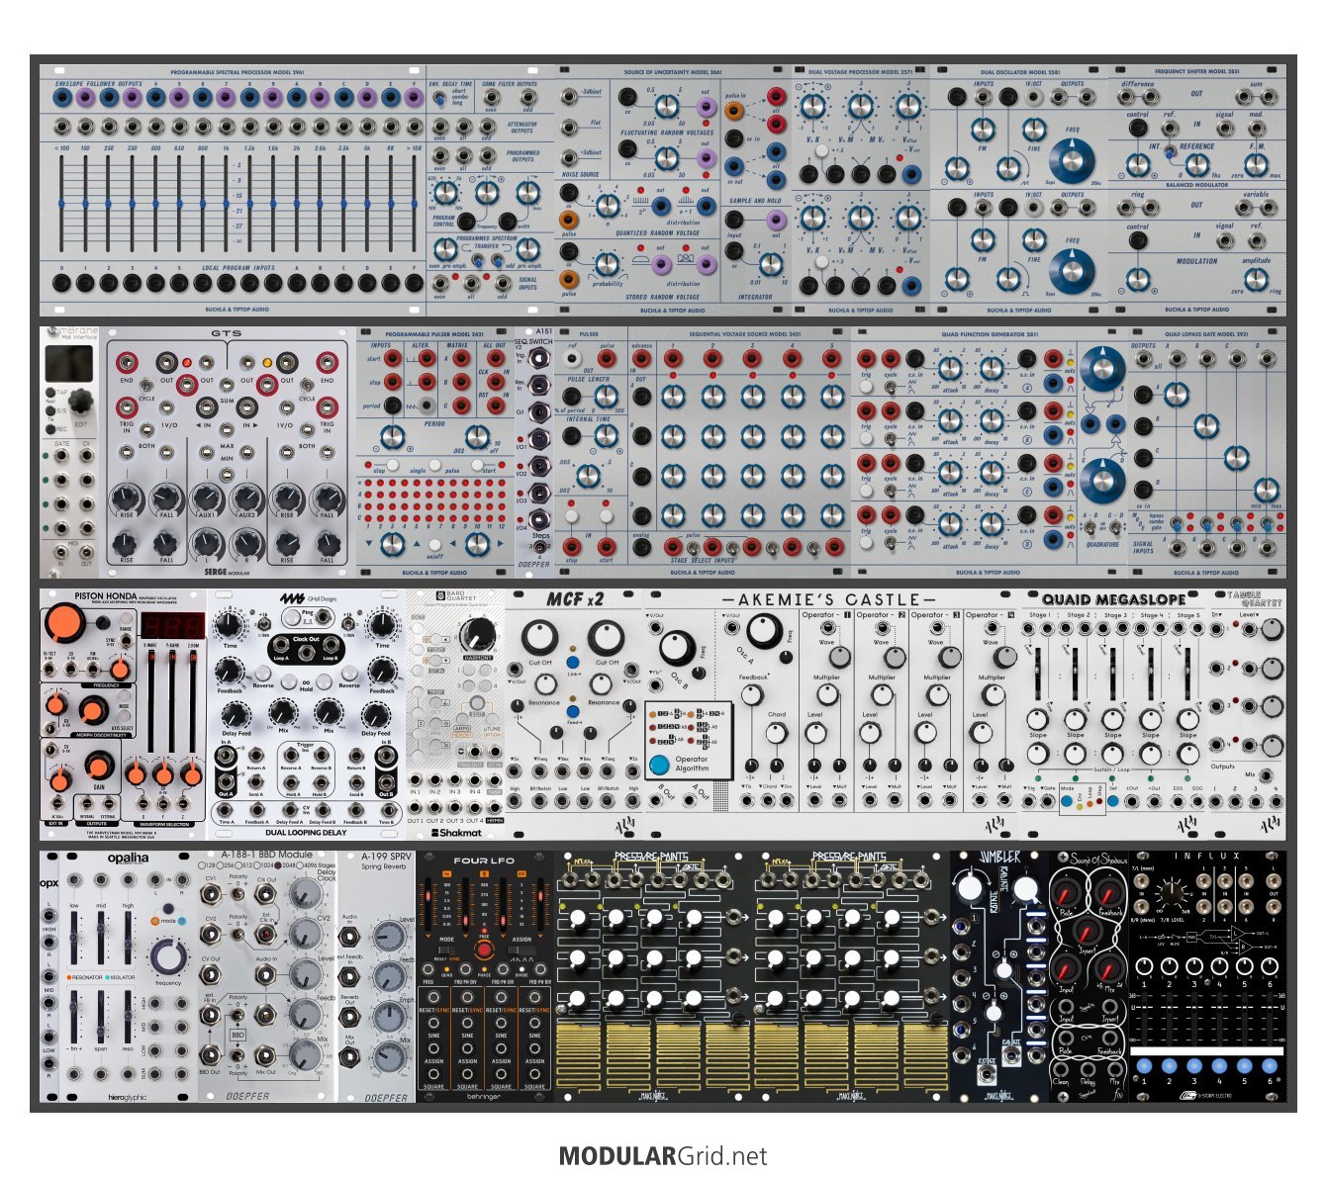The width and height of the screenshot is (1327, 1177).
Task: Click the GAIN knob on Piston Honda
Action: tap(99, 766)
